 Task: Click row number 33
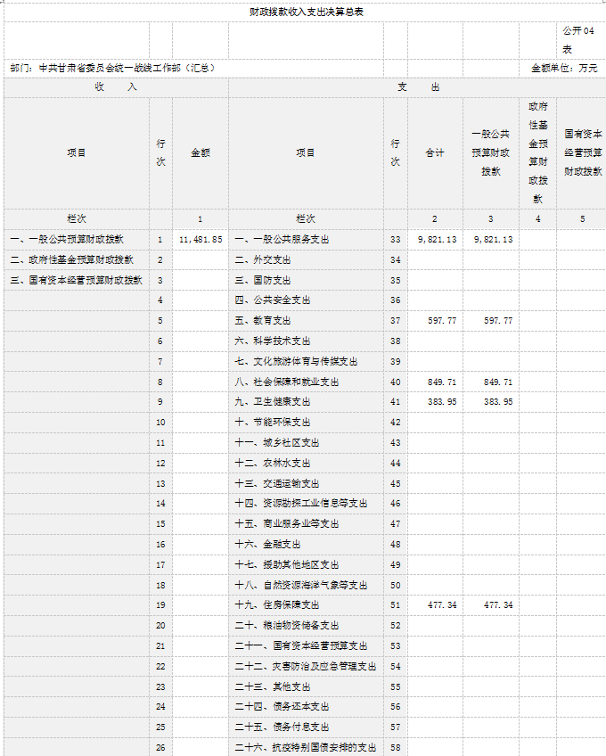click(396, 239)
